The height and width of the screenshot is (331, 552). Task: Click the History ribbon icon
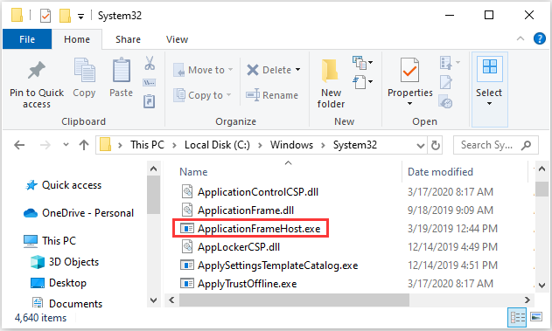tap(445, 101)
